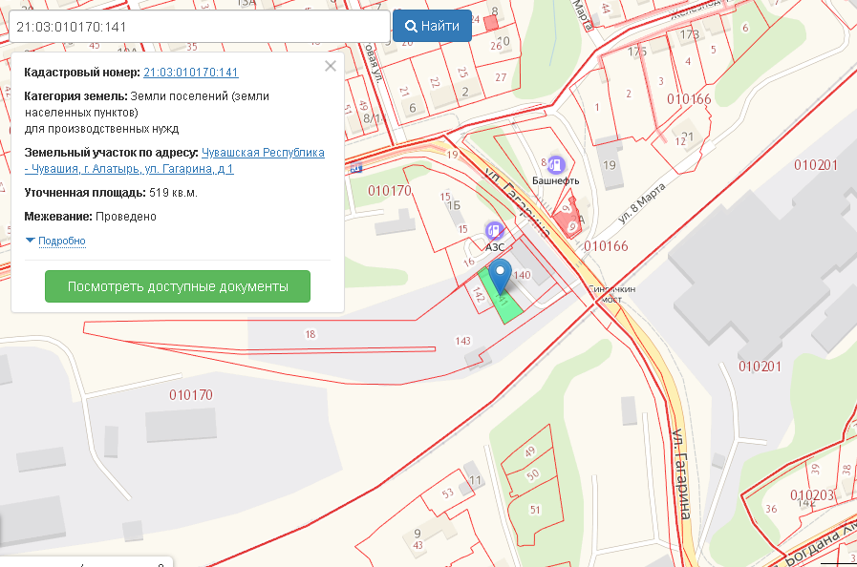The height and width of the screenshot is (567, 857).
Task: Click the Синичкин мост map label
Action: coord(612,294)
